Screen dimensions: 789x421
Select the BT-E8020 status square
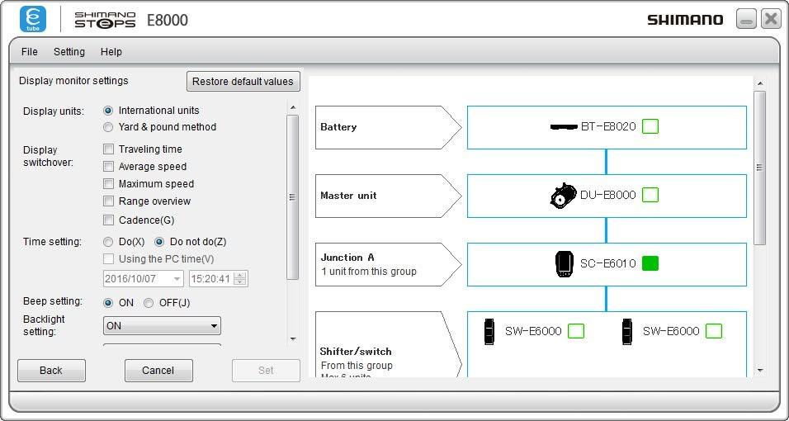(650, 126)
